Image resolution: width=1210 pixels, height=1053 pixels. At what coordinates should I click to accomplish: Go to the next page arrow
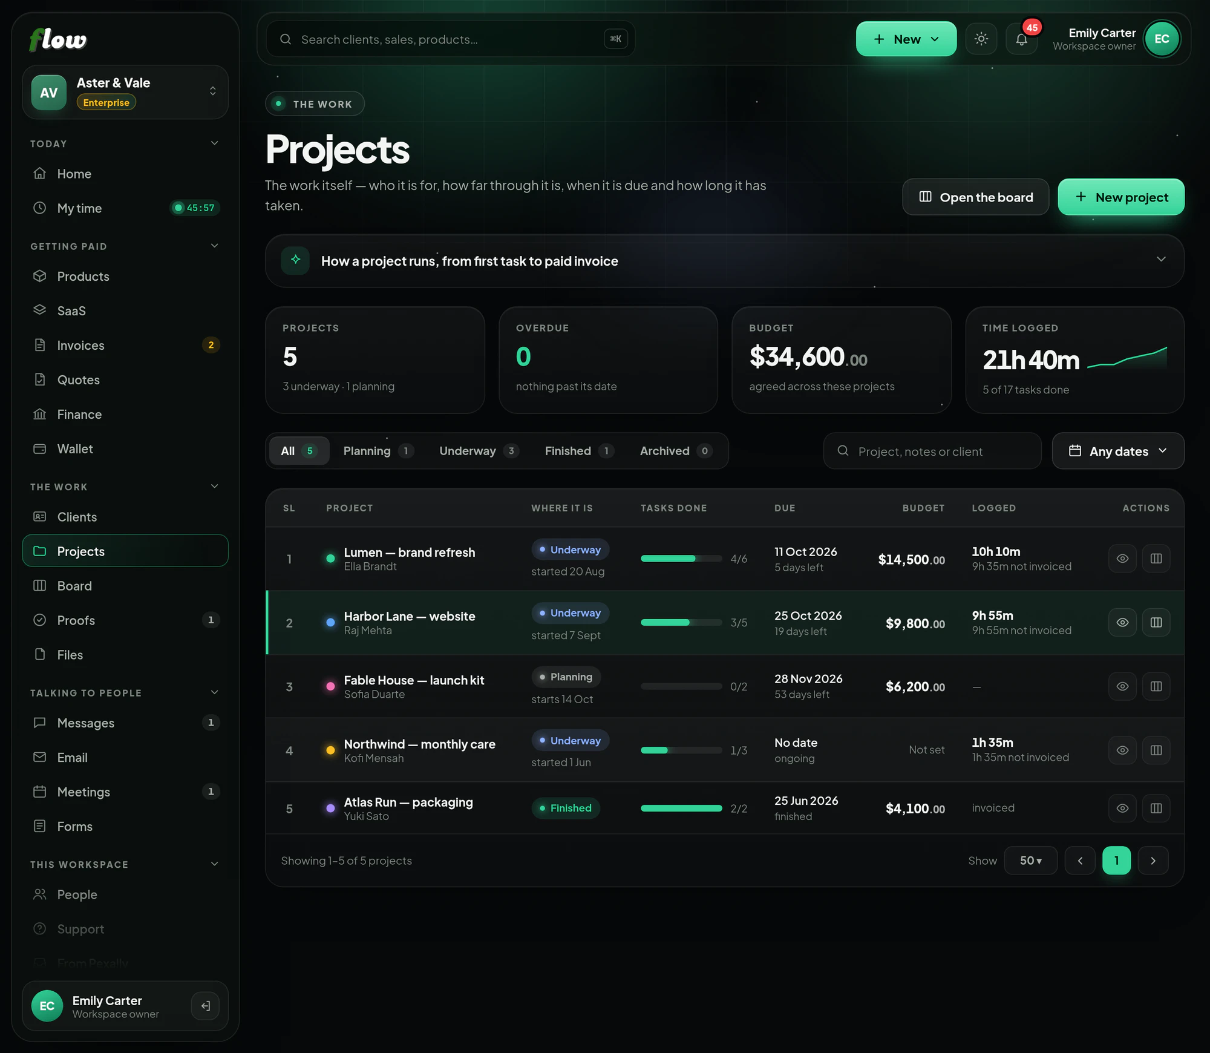click(1153, 861)
